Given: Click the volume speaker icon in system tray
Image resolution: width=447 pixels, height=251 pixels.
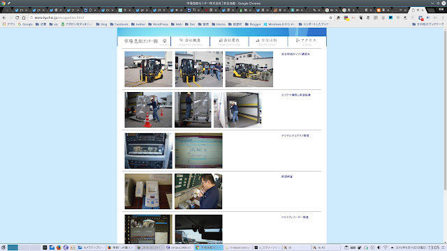Looking at the screenshot, I should point(379,248).
